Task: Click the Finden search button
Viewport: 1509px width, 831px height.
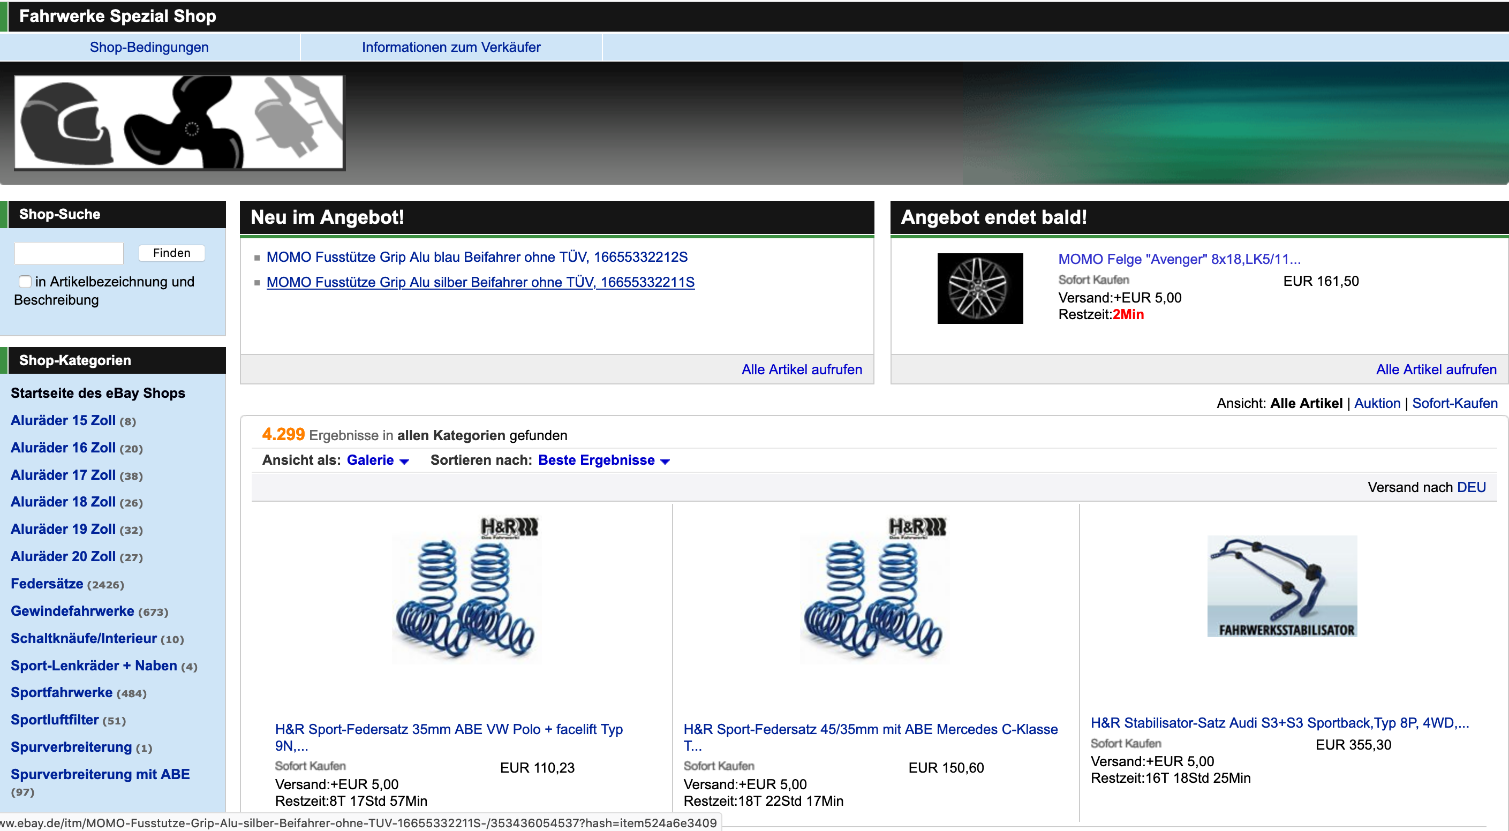Action: pos(172,253)
